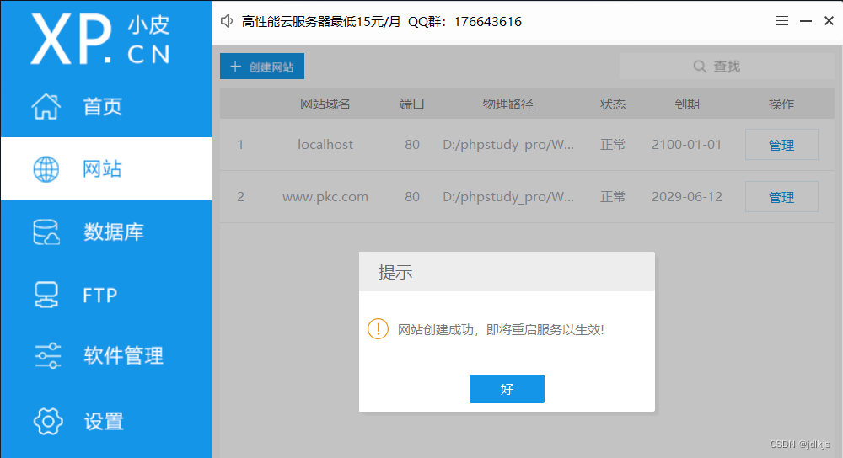Click the plus icon on 创建网站
This screenshot has height=458, width=843.
[235, 67]
